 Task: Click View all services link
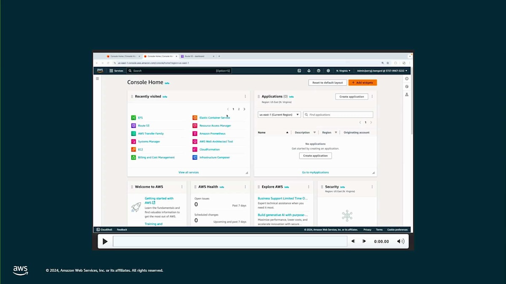pos(188,173)
